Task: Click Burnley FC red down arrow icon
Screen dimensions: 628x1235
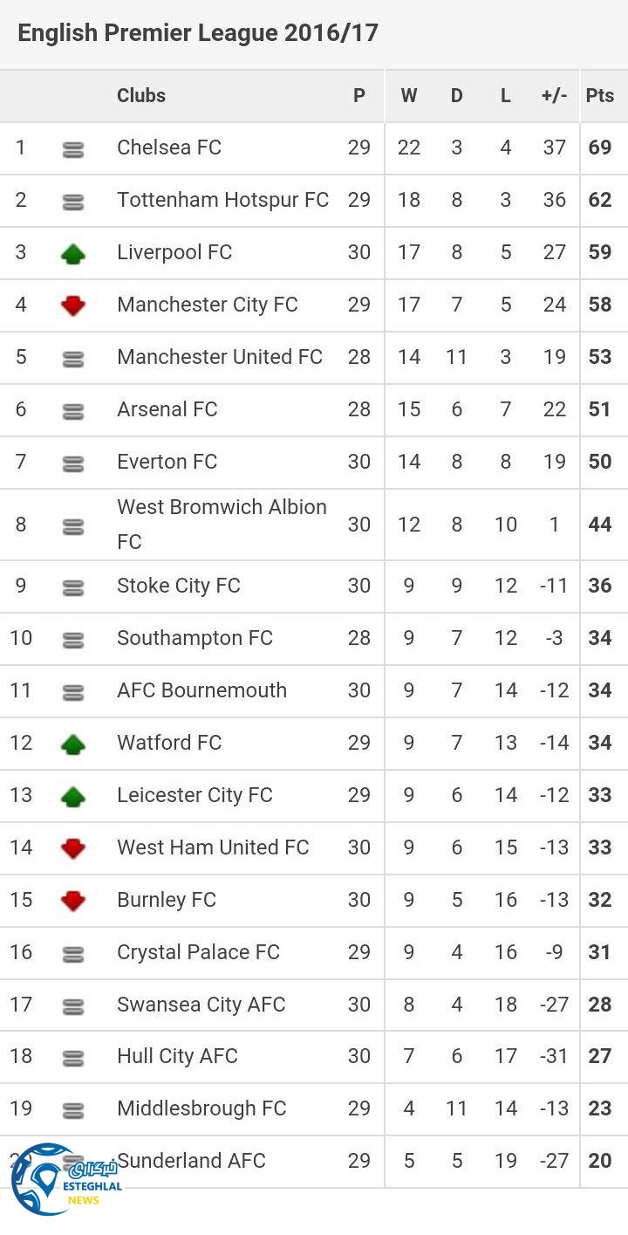Action: pos(73,900)
